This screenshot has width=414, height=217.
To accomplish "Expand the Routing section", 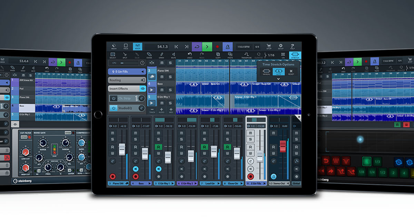I will tap(127, 80).
